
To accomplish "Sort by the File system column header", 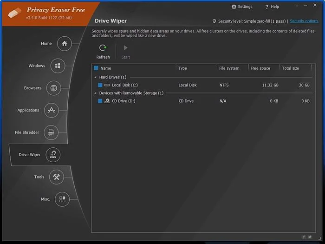I will 229,68.
